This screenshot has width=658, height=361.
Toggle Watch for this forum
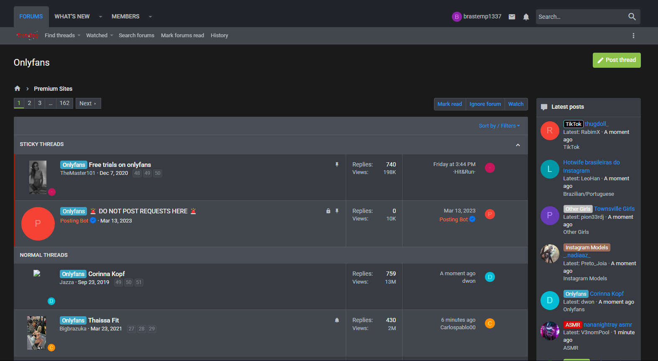(515, 104)
